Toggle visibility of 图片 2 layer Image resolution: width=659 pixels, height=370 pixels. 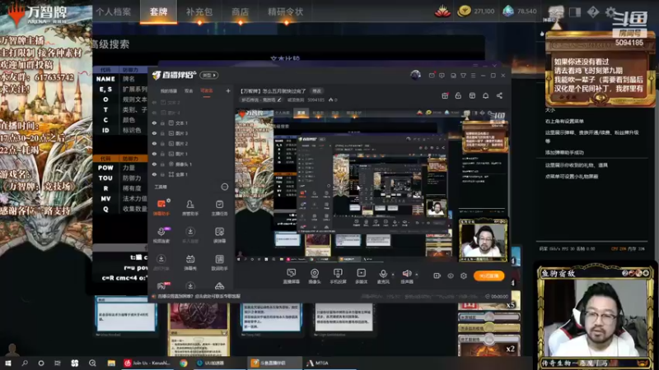(154, 143)
